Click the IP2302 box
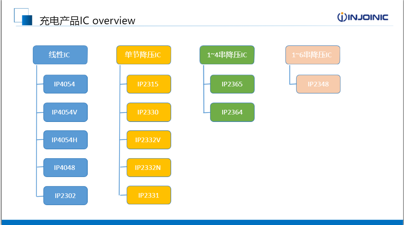404x225 pixels. tap(66, 195)
